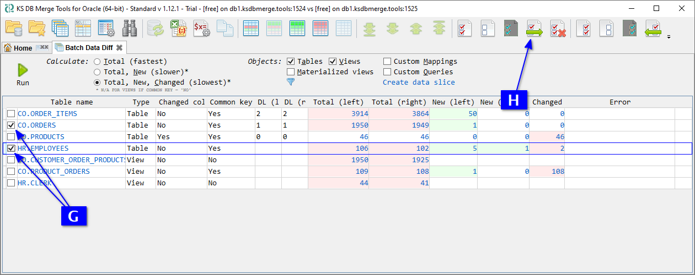The height and width of the screenshot is (275, 695).
Task: Click the binoculars find icon in toolbar
Action: click(x=129, y=28)
